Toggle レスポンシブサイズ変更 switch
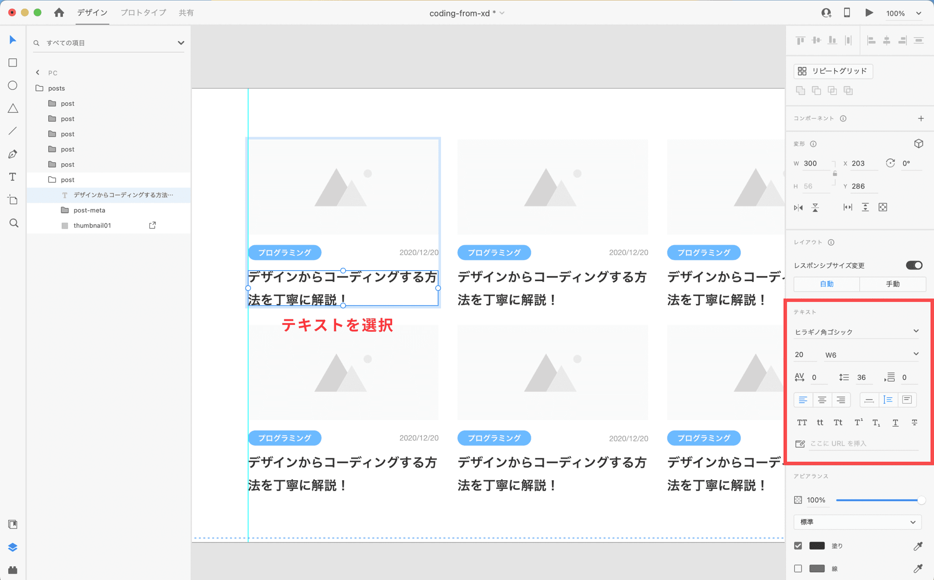 coord(914,265)
